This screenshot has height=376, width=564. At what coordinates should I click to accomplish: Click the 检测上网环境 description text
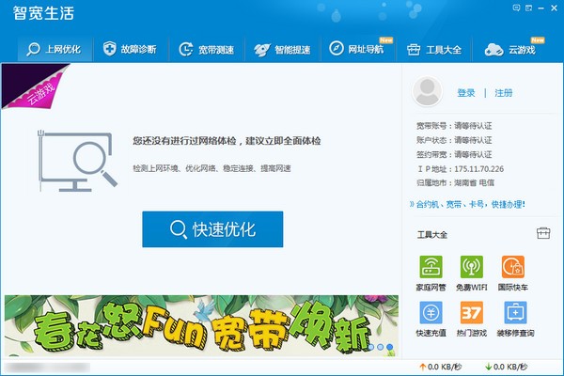(211, 168)
